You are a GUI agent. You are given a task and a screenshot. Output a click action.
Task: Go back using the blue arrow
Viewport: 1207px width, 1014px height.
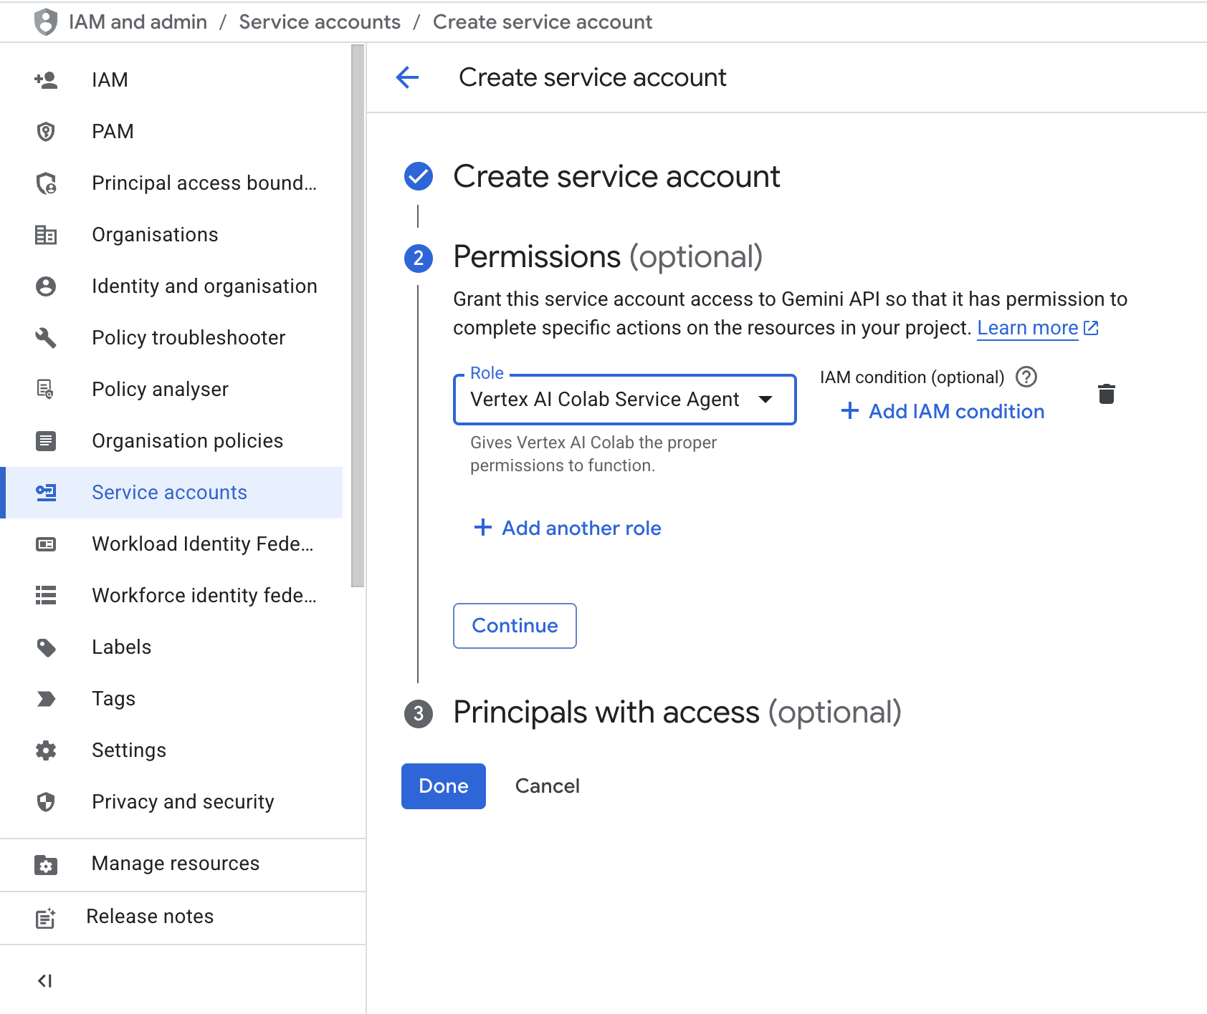tap(407, 77)
